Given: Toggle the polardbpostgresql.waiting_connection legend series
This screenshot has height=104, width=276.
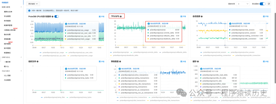Looking at the screenshot, I should coord(216,55).
